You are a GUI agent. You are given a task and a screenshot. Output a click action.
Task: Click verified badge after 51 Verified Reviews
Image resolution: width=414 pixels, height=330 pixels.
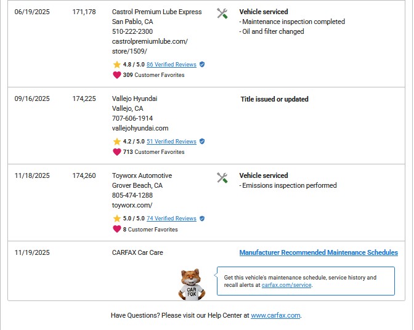coord(202,141)
